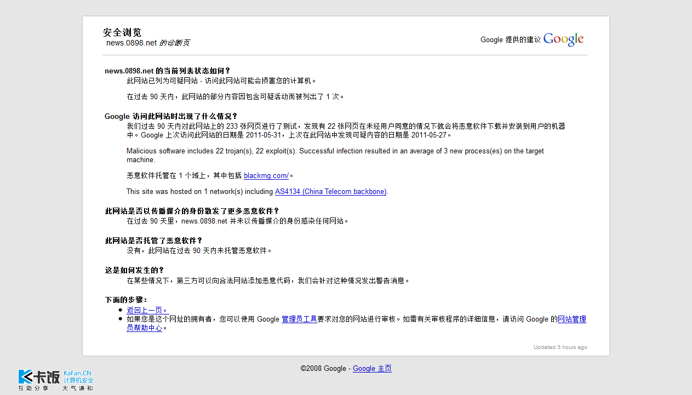The image size is (692, 395).
Task: Click 返回上一页 link
Action: coord(147,310)
